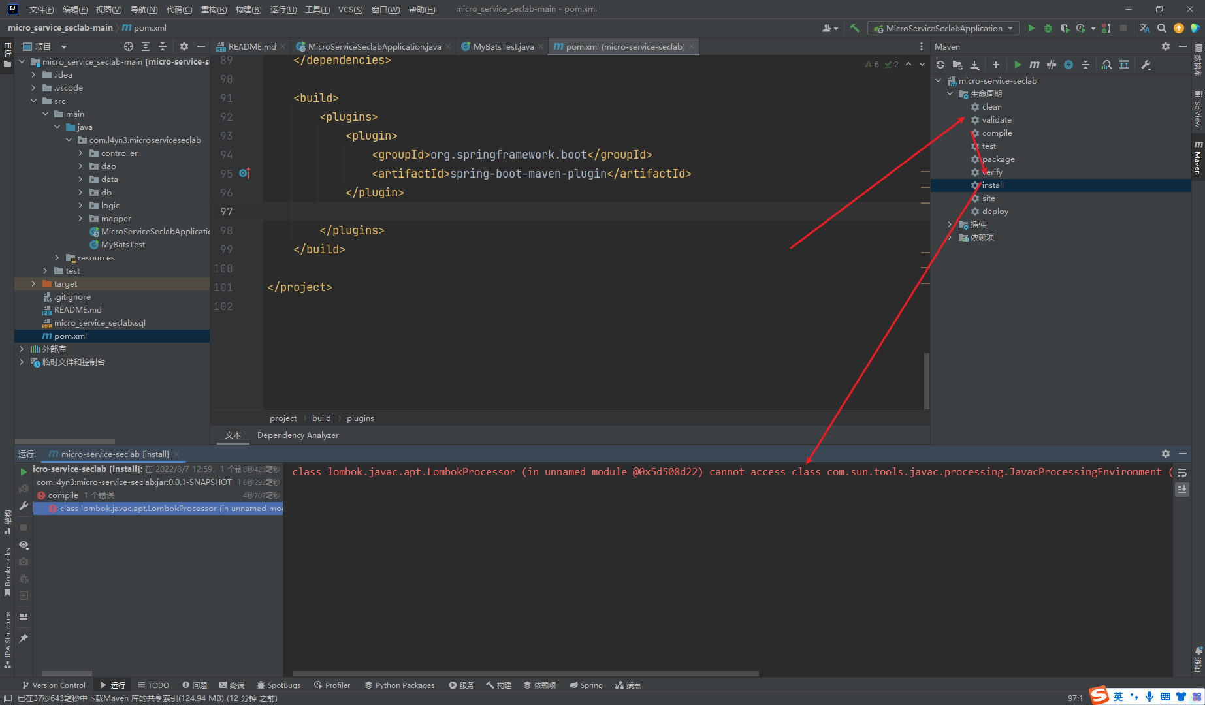Viewport: 1205px width, 705px height.
Task: Toggle soft-wrap in run console
Action: (1182, 473)
